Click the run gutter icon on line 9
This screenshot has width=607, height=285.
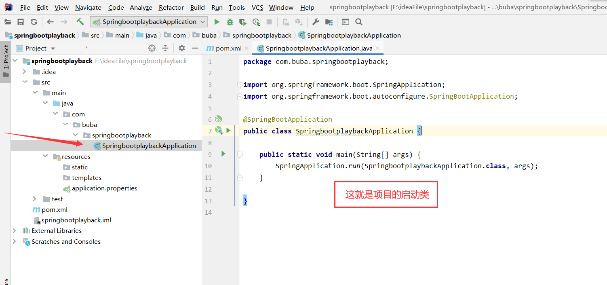click(223, 154)
